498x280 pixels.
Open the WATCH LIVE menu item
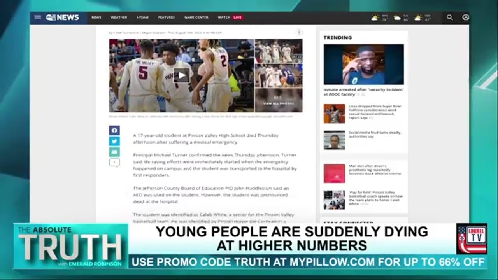pos(230,17)
